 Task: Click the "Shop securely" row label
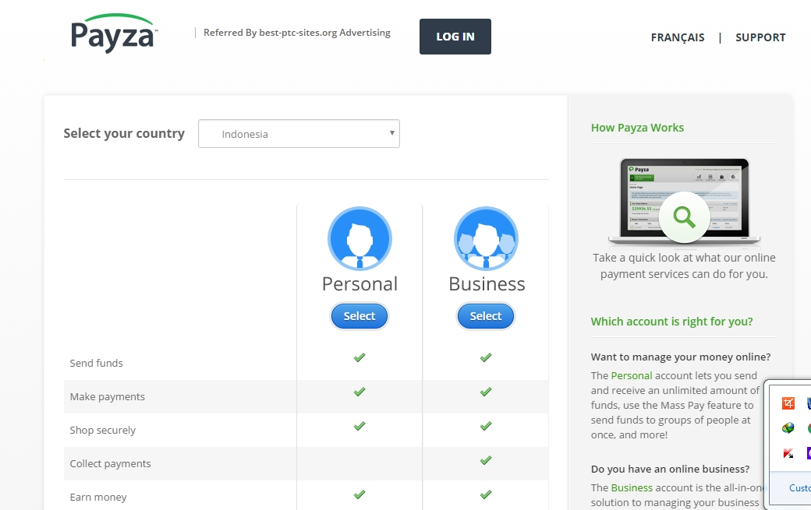102,431
